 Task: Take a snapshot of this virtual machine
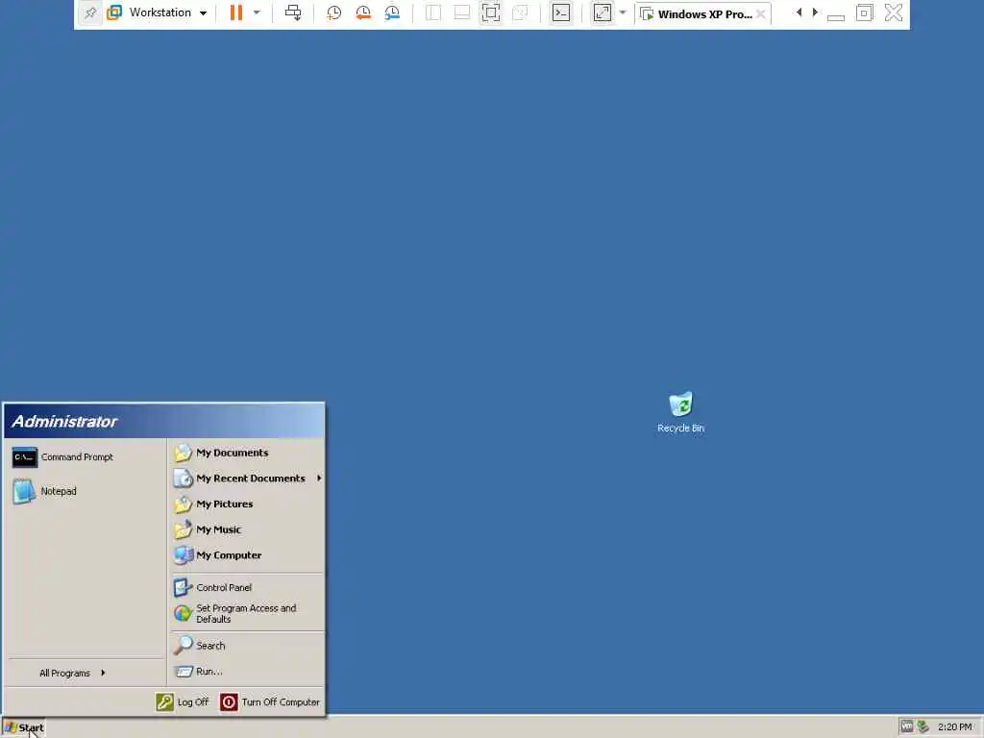[x=333, y=12]
